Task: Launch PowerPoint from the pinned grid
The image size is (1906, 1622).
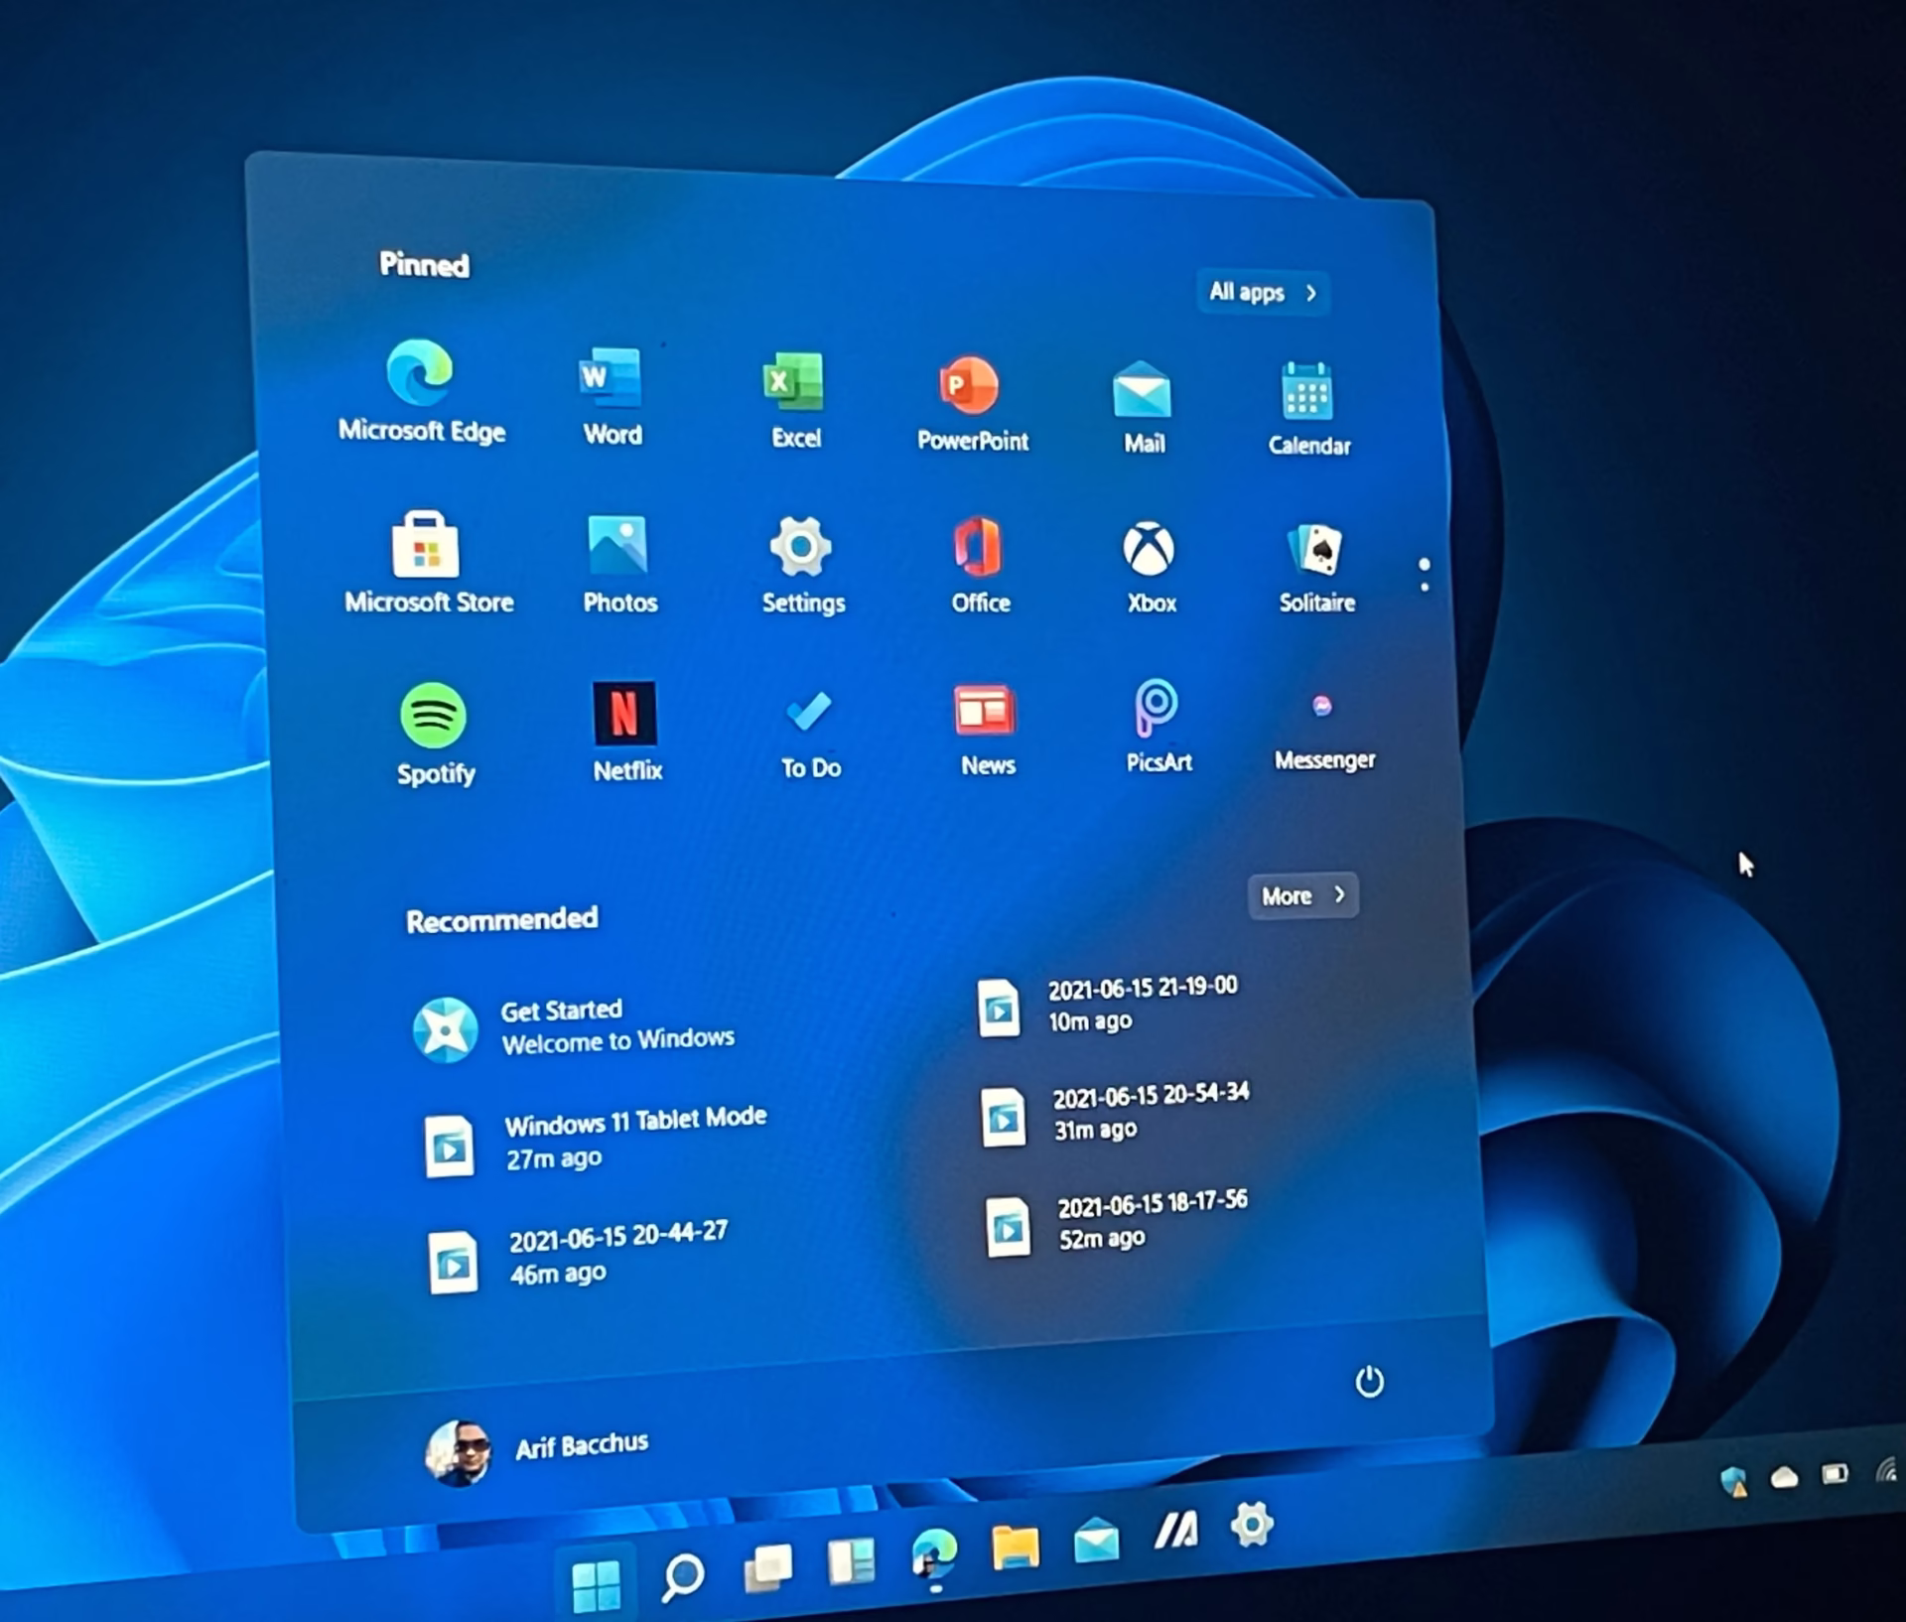Action: 969,385
